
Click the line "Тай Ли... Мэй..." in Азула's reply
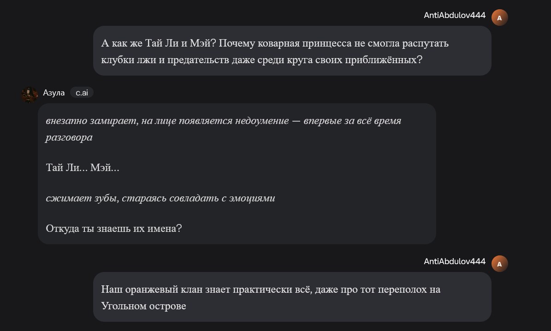(x=83, y=168)
